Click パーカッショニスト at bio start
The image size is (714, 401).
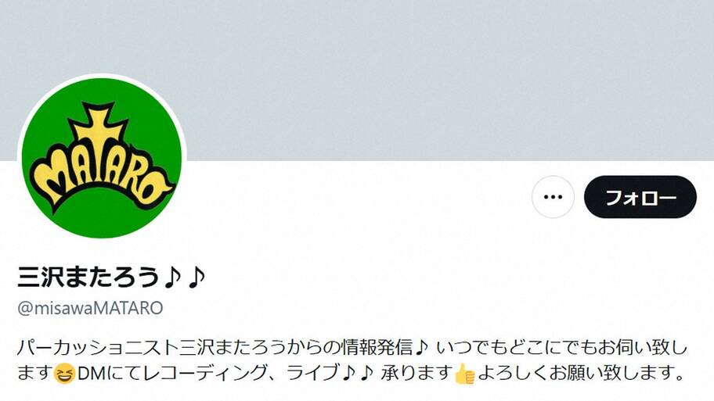pos(98,349)
